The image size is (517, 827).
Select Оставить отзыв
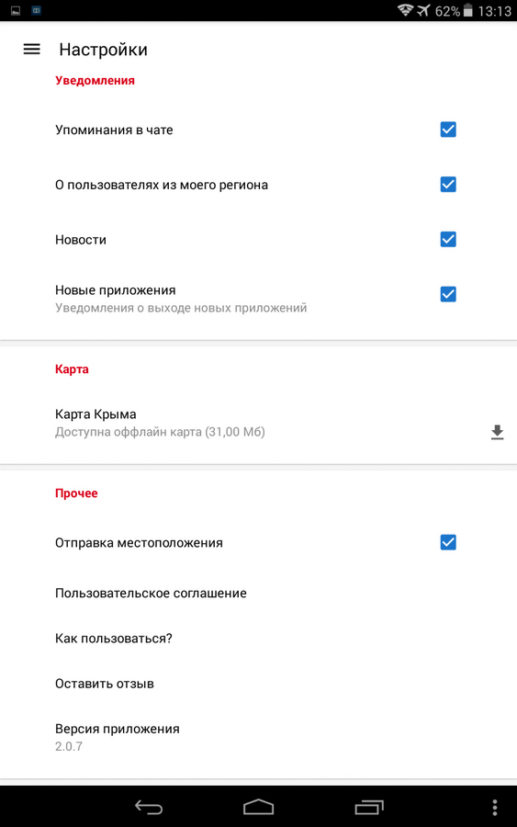pos(258,684)
